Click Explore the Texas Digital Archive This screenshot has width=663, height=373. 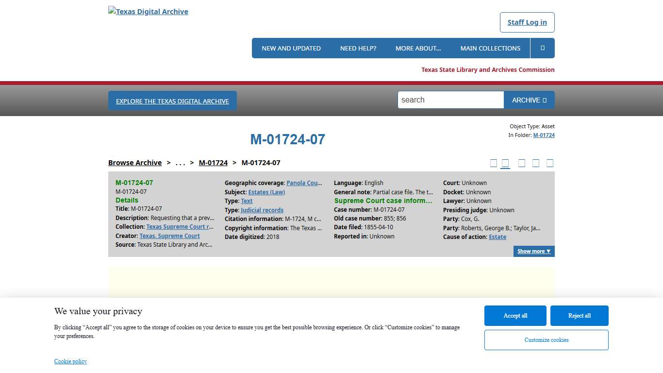[172, 101]
